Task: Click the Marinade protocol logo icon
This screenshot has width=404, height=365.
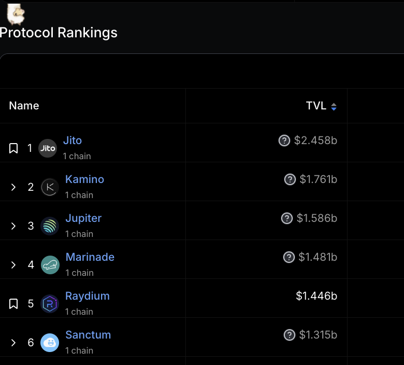Action: coord(50,265)
